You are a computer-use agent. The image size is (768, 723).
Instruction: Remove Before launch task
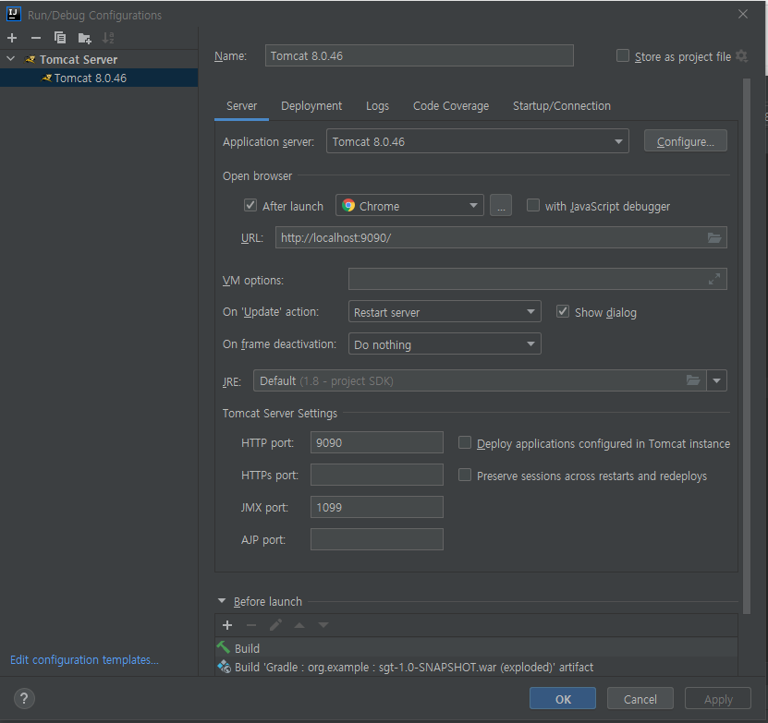(251, 625)
